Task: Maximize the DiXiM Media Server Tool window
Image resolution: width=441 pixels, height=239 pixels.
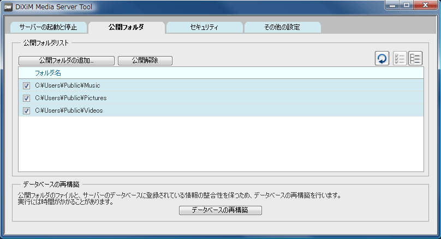Action: tap(407, 5)
